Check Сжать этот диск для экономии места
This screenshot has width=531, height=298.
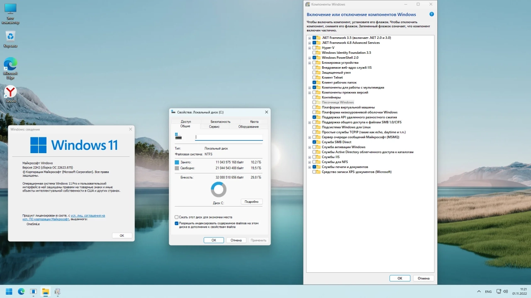(176, 217)
